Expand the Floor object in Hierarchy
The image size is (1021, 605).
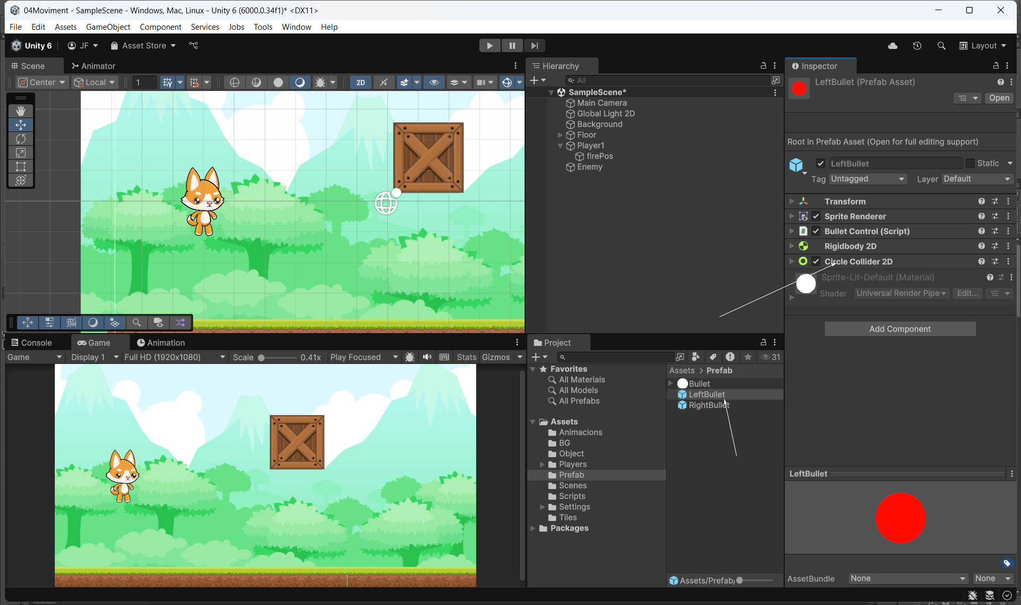(x=560, y=135)
